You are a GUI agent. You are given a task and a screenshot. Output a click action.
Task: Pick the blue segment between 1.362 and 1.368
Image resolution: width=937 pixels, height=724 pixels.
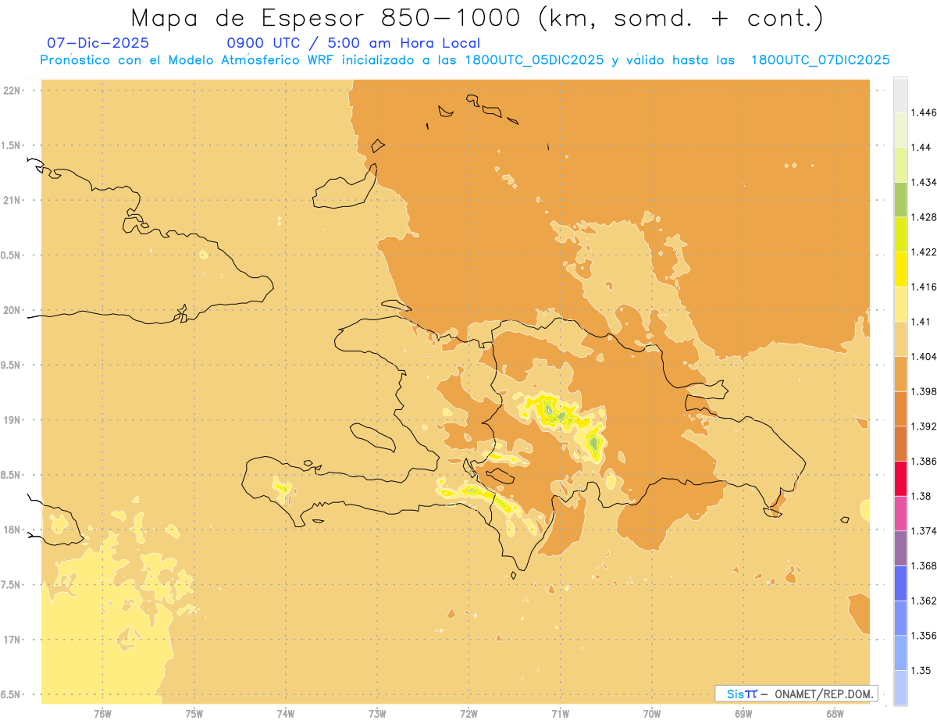point(900,583)
